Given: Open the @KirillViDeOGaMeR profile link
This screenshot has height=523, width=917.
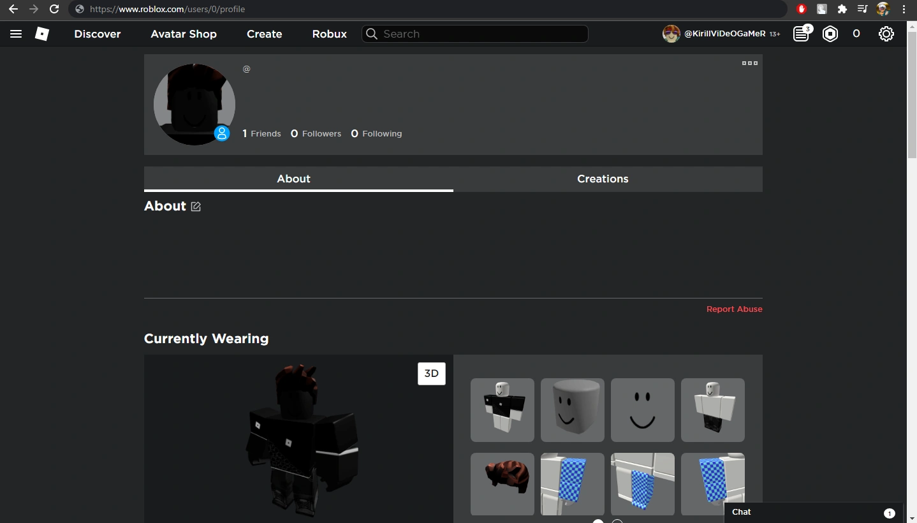Looking at the screenshot, I should pyautogui.click(x=724, y=34).
